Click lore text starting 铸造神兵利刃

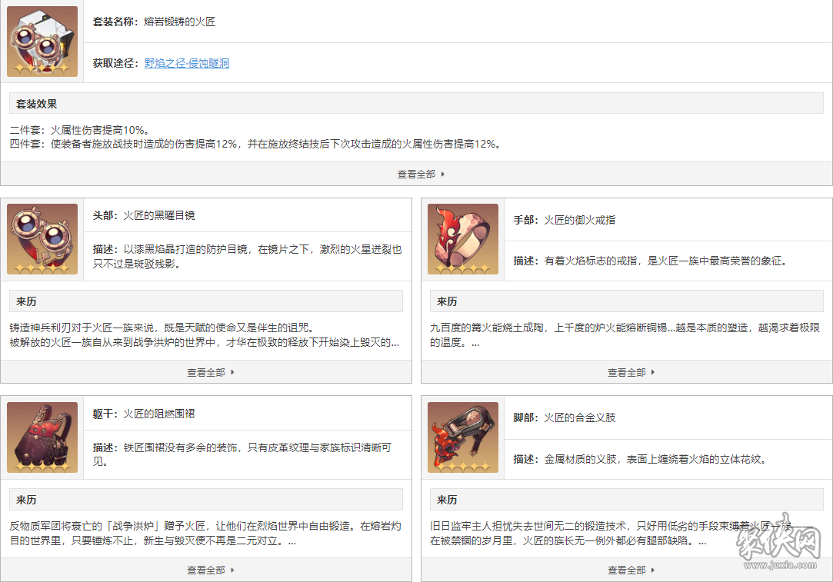pyautogui.click(x=205, y=335)
